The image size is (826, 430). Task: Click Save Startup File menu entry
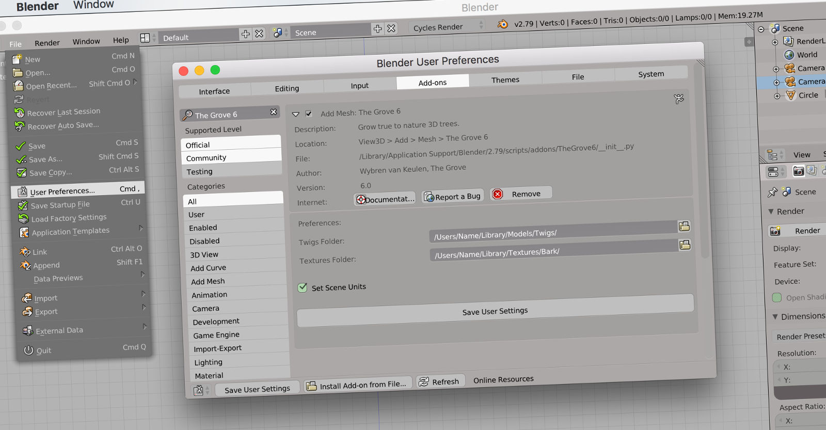pos(80,204)
